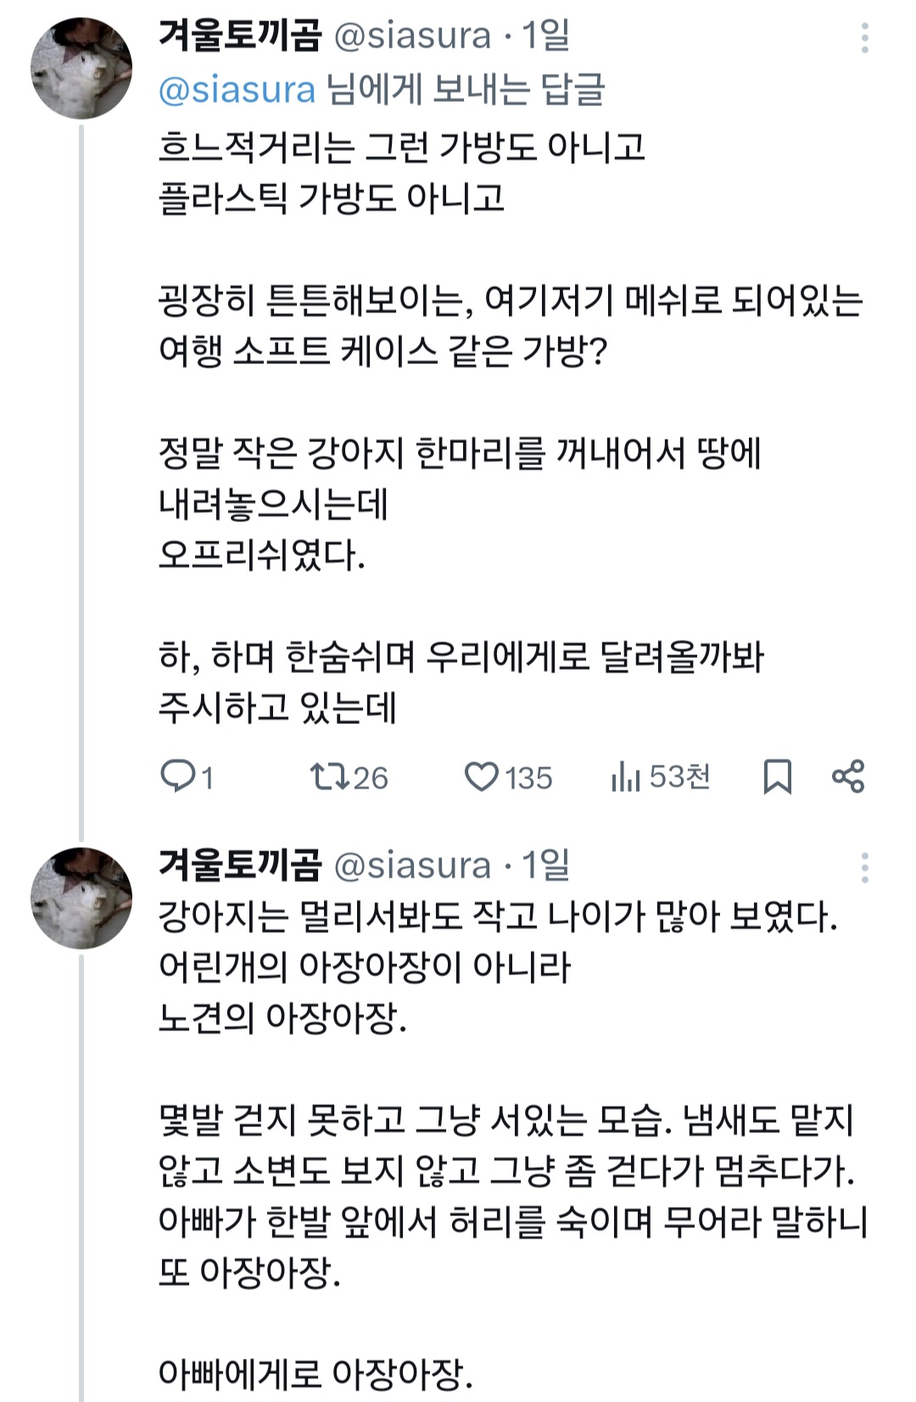
Task: View analytics icon showing 53천 views
Action: pos(625,776)
